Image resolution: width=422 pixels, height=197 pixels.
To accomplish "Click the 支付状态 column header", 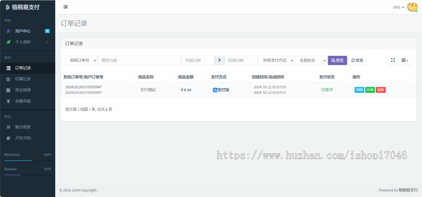I will click(x=334, y=77).
